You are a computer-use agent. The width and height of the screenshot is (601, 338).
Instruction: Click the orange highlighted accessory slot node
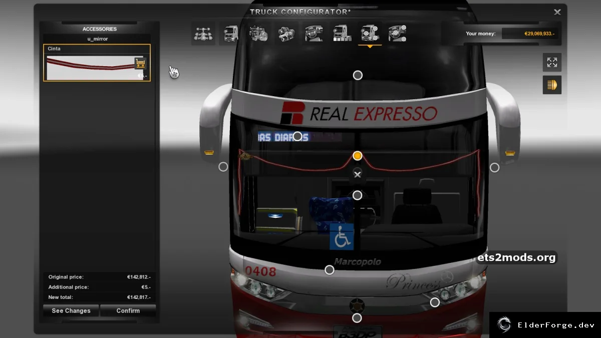[357, 156]
